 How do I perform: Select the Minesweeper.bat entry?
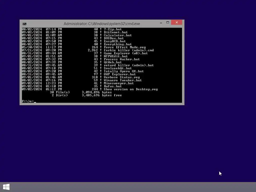(x=119, y=83)
